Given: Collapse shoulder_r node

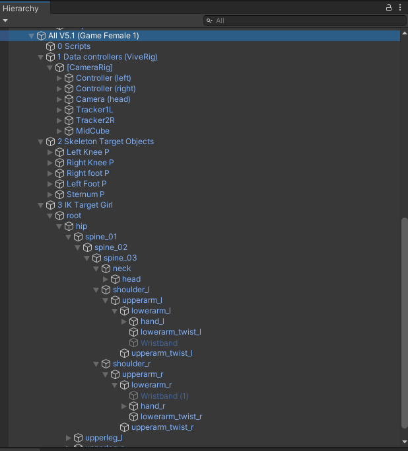Looking at the screenshot, I should coord(96,364).
